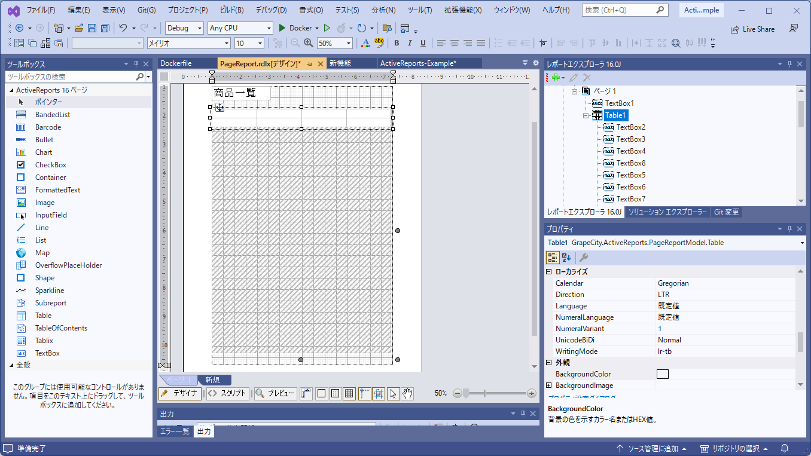
Task: Click the プレビュー button
Action: coord(275,393)
